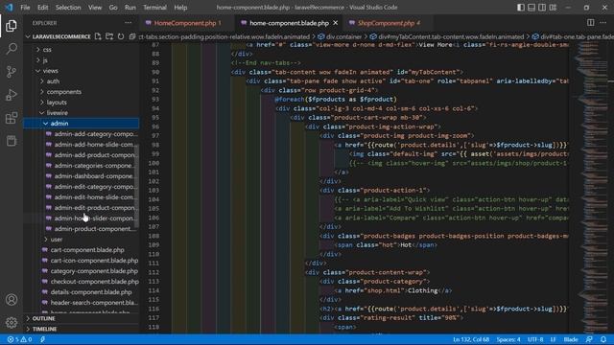The height and width of the screenshot is (345, 614).
Task: Open Explorer views and more actions menu
Action: click(128, 23)
